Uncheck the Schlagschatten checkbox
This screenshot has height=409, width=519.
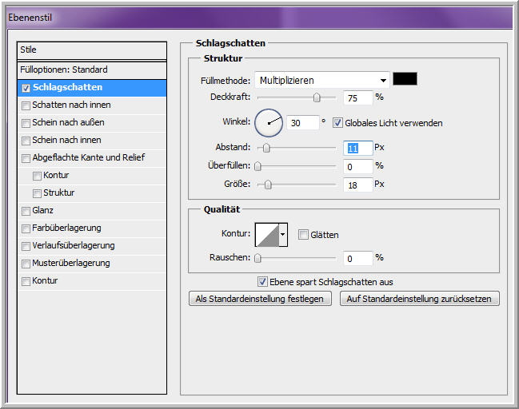pos(26,89)
